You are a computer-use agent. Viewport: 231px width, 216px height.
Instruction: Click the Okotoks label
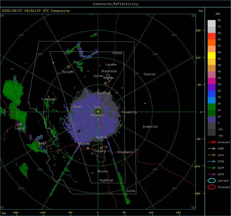pos(103,171)
